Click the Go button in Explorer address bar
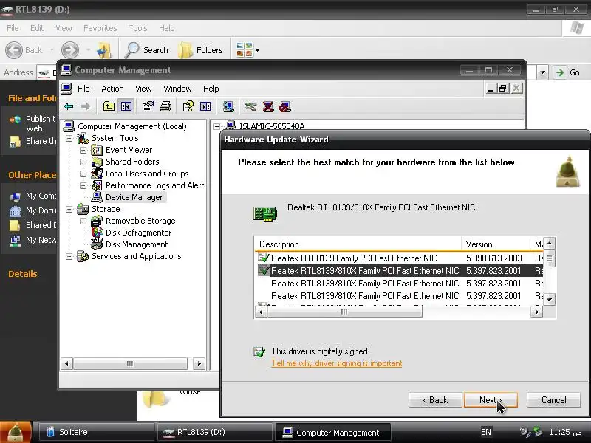The width and height of the screenshot is (591, 443). point(567,72)
